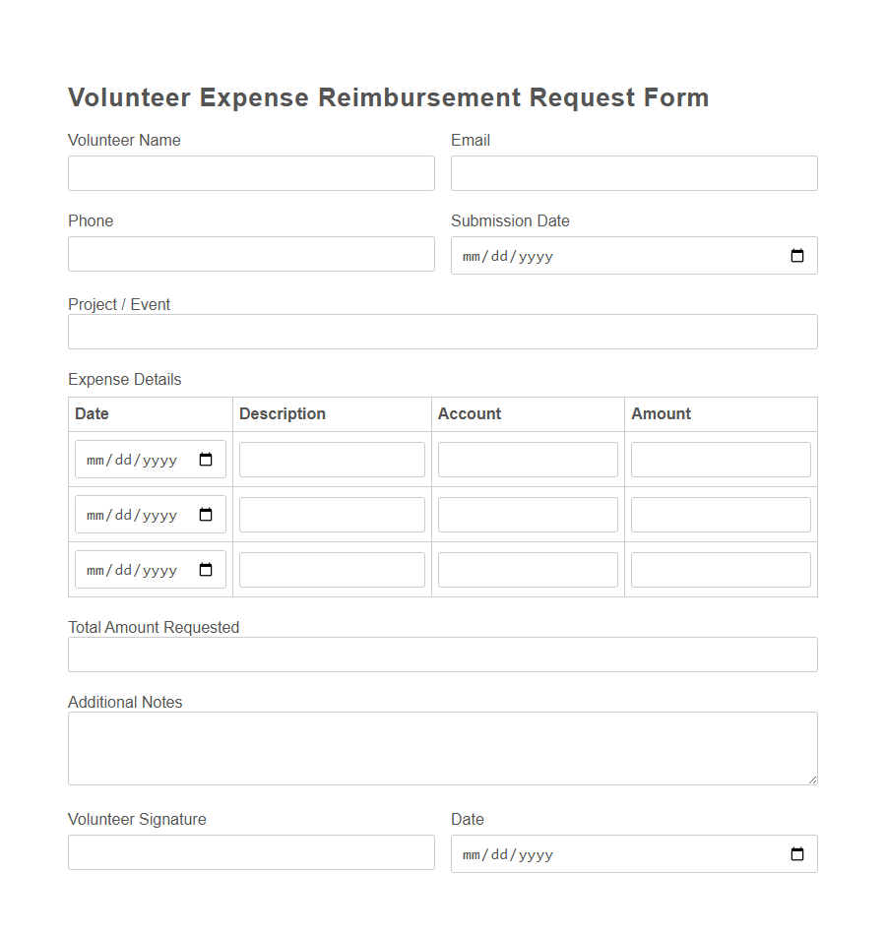Viewport: 886px width, 936px height.
Task: Click the Volunteer Name input field
Action: [251, 172]
